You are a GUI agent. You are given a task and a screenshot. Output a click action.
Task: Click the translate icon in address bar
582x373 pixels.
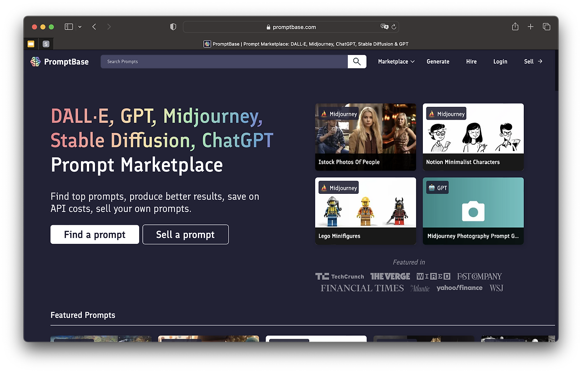click(384, 27)
